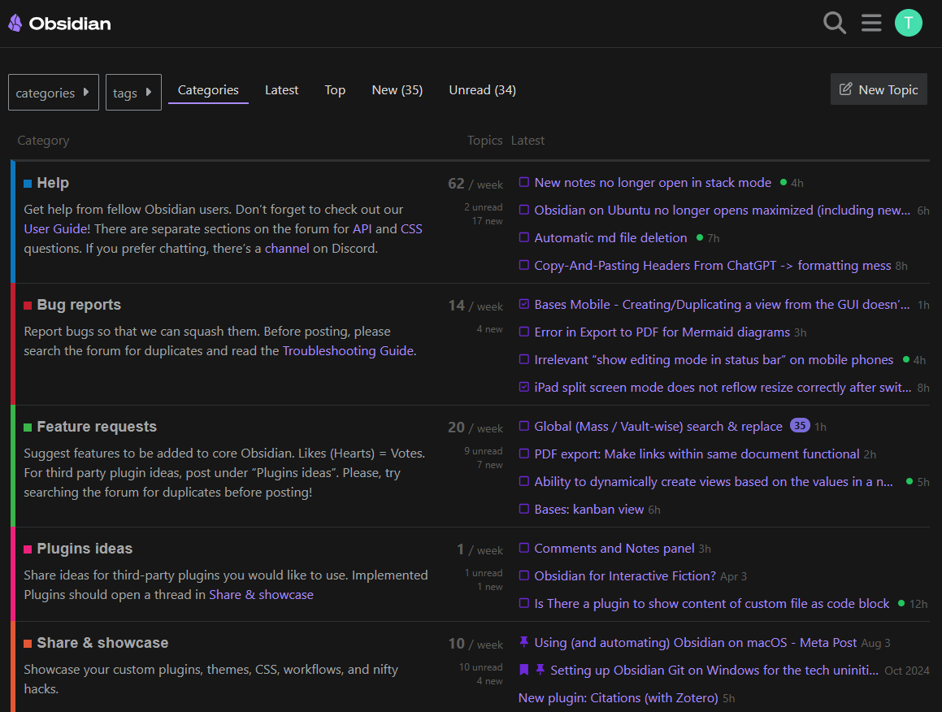Open Using Obsidian on macOS Meta Post
Viewport: 942px width, 712px height.
coord(696,643)
